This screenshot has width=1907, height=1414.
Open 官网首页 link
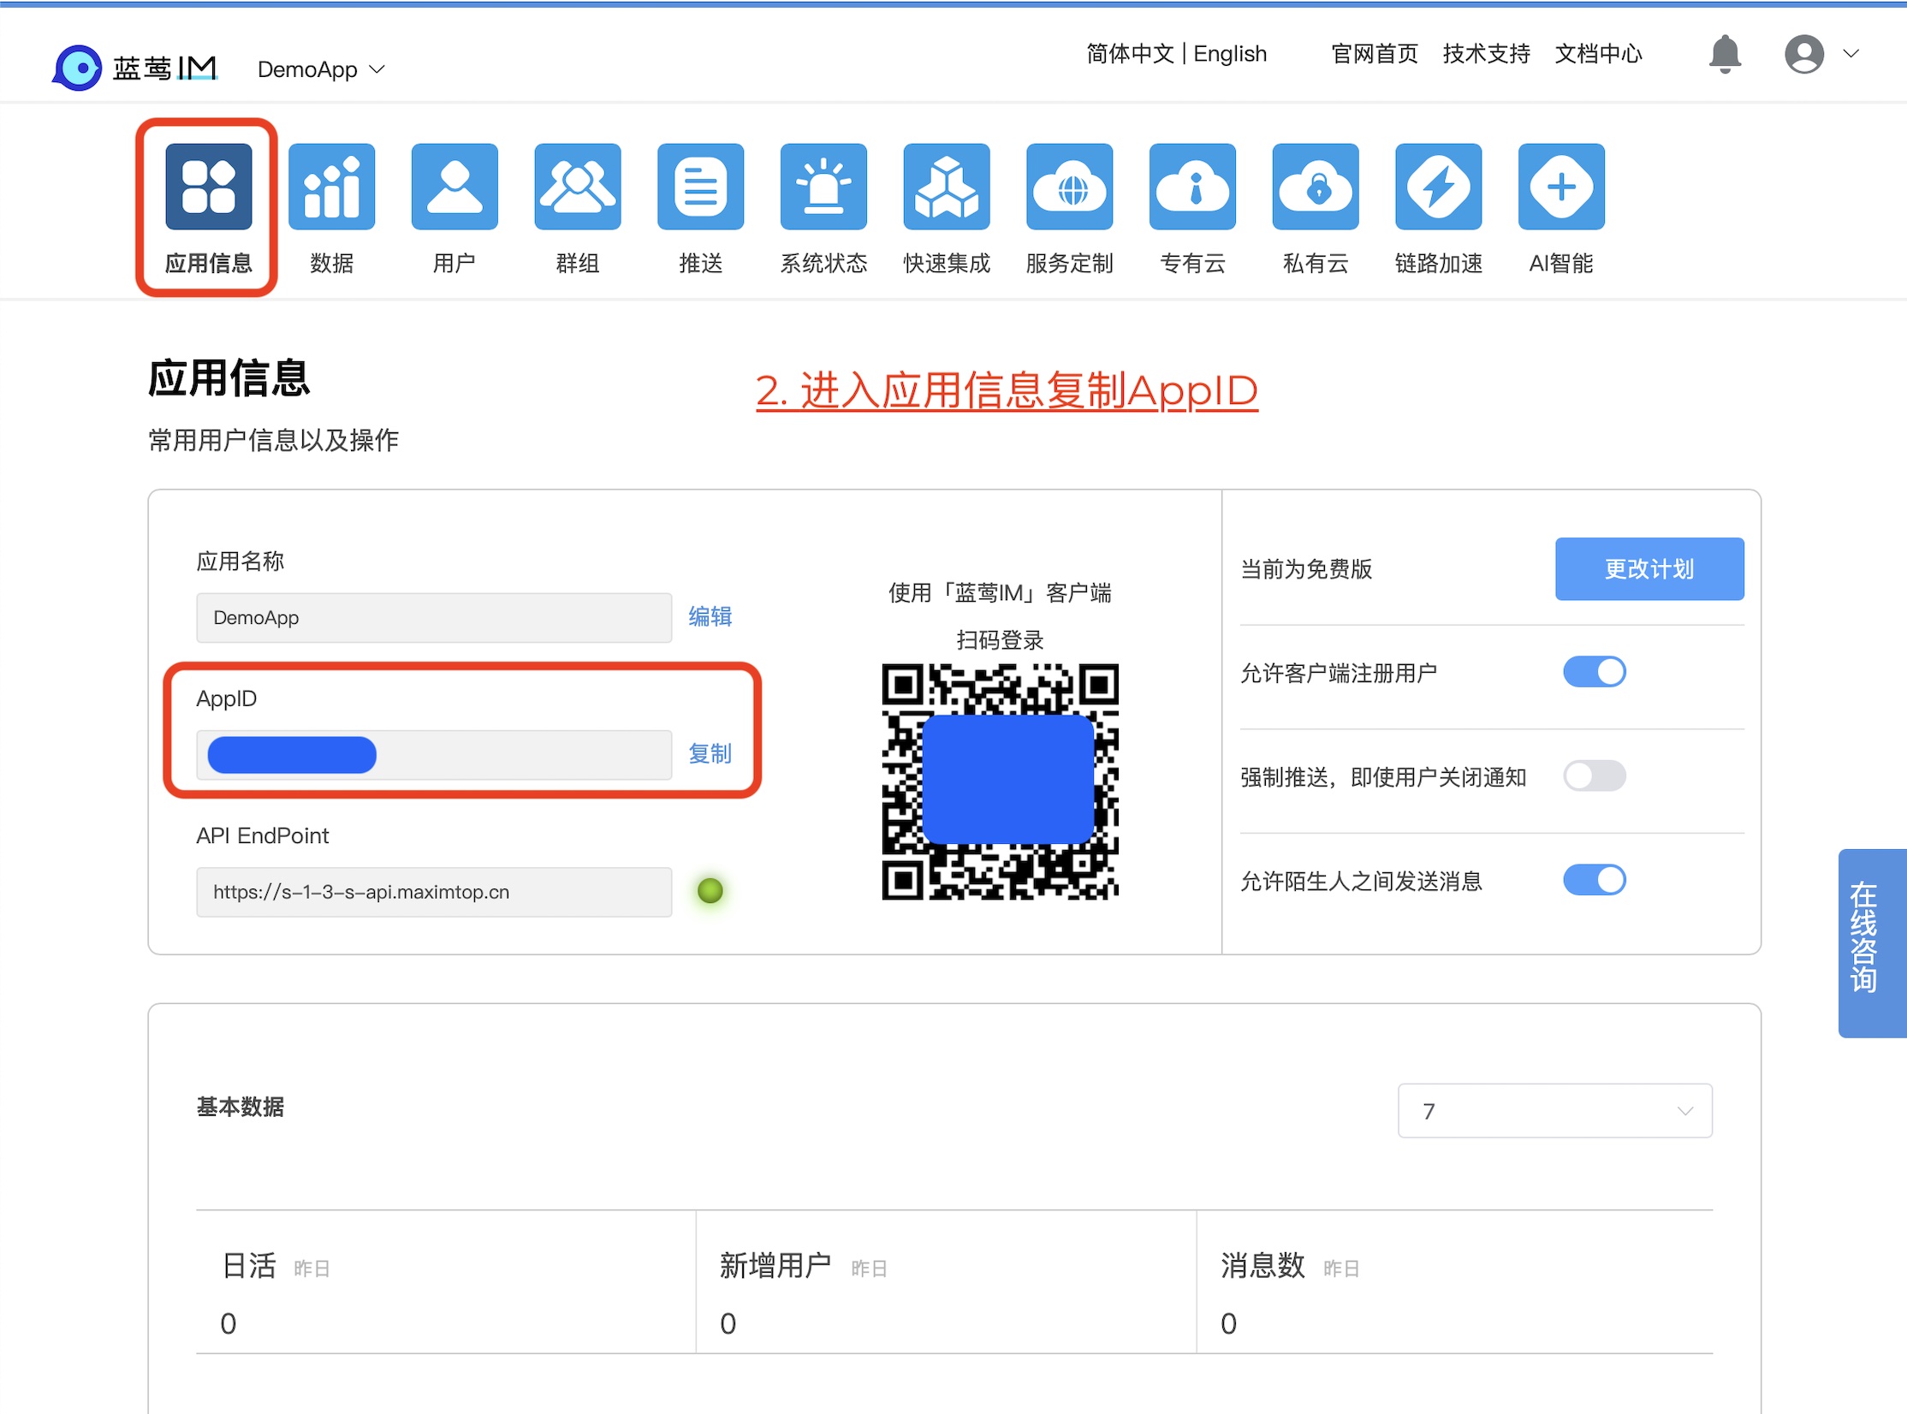(1375, 54)
